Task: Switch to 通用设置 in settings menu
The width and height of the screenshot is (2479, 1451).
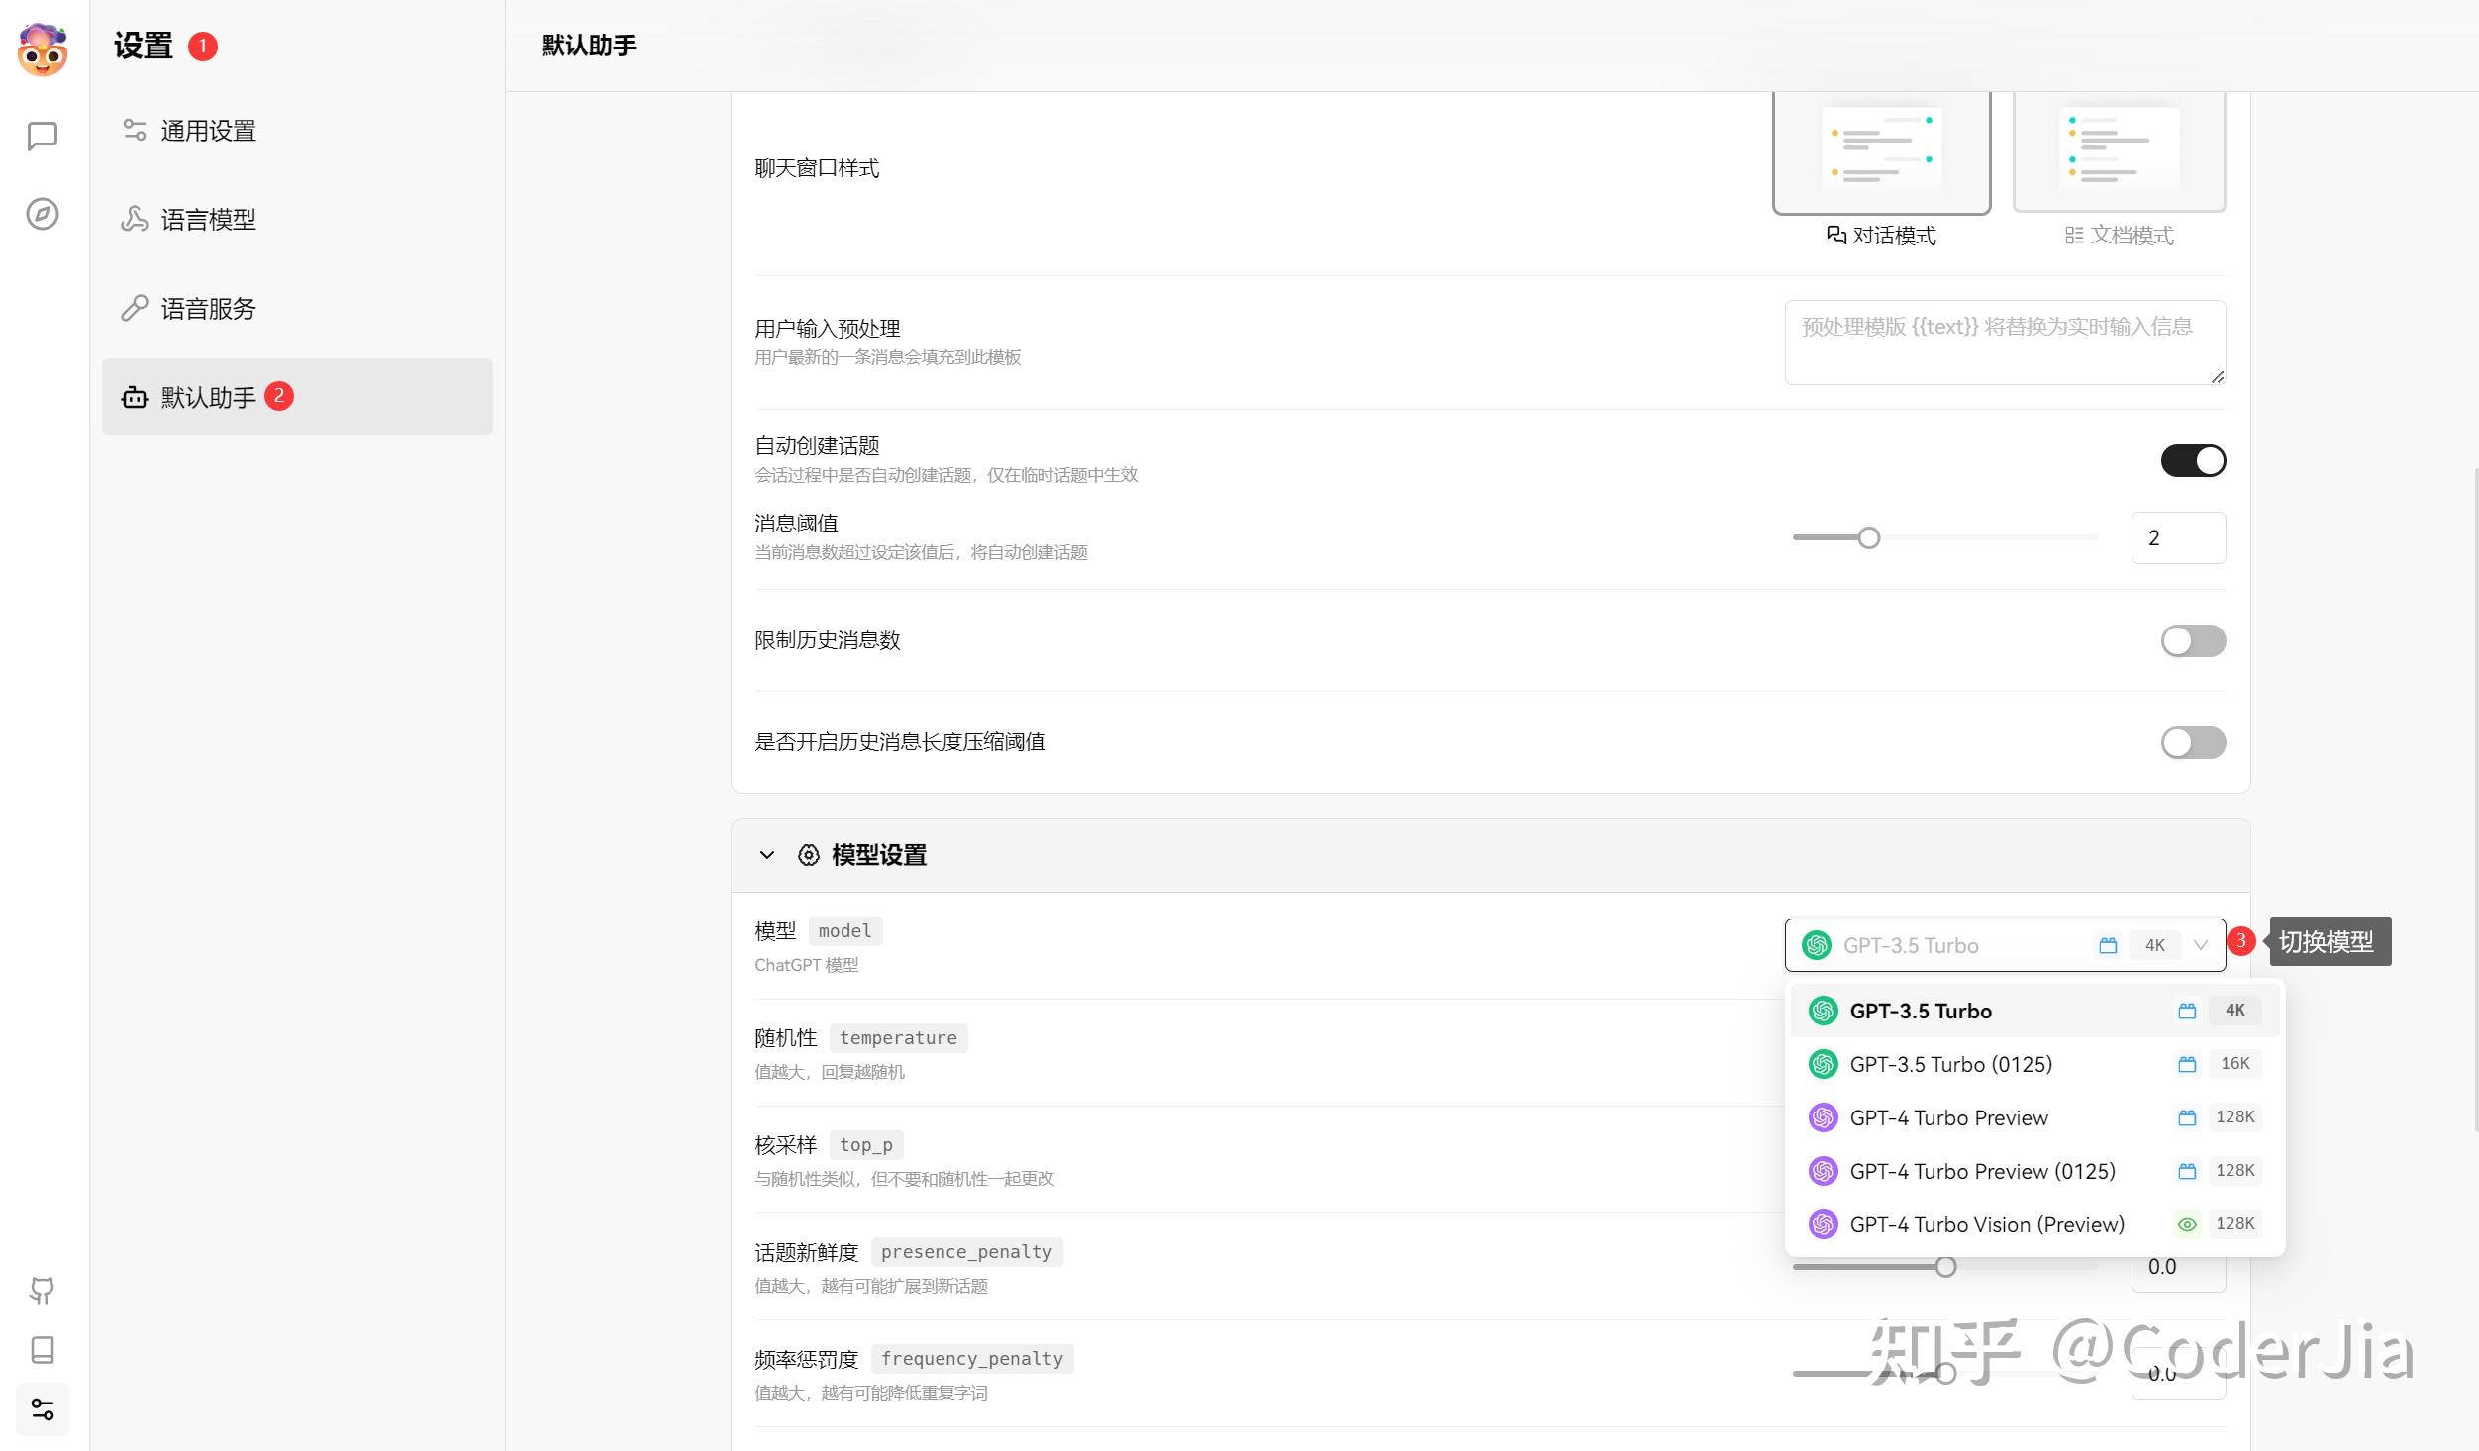Action: tap(209, 130)
